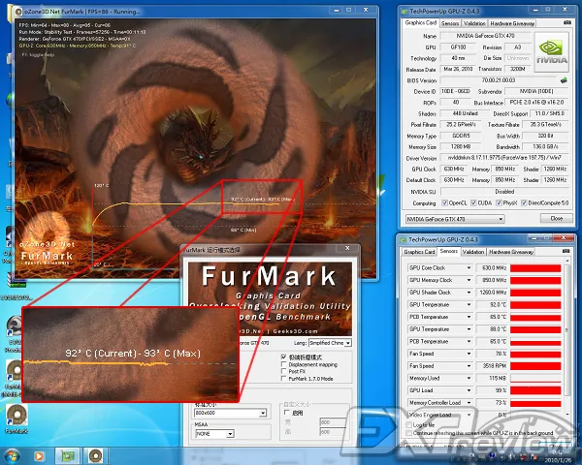Viewport: 582px width, 465px height.
Task: Click the Close button in GPU-Z
Action: (x=556, y=218)
